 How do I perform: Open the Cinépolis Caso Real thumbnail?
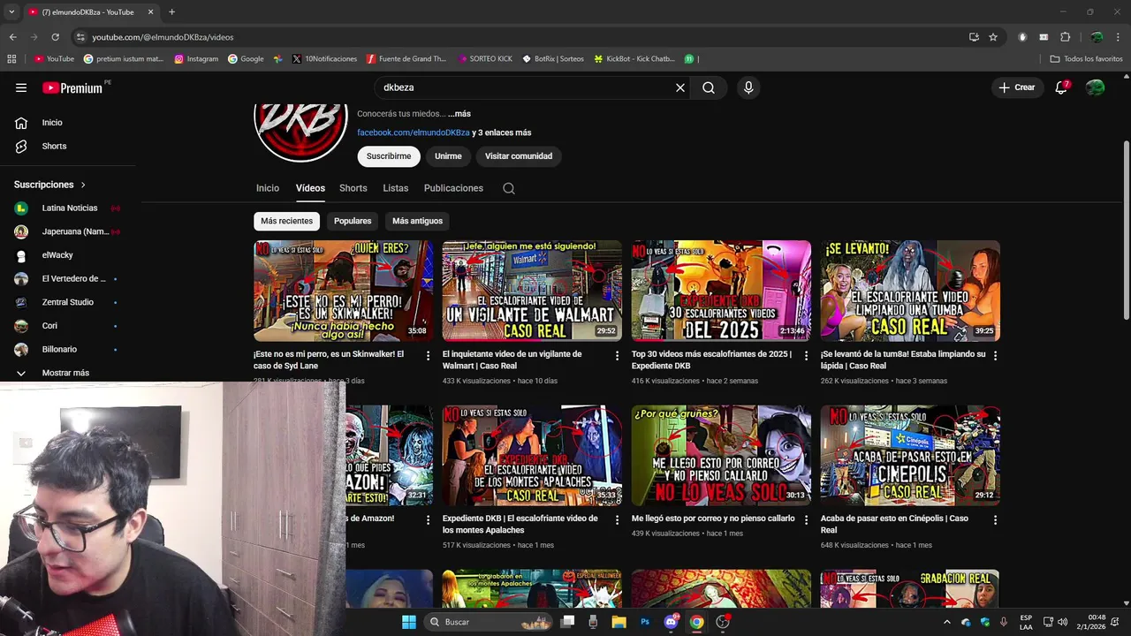pyautogui.click(x=910, y=455)
